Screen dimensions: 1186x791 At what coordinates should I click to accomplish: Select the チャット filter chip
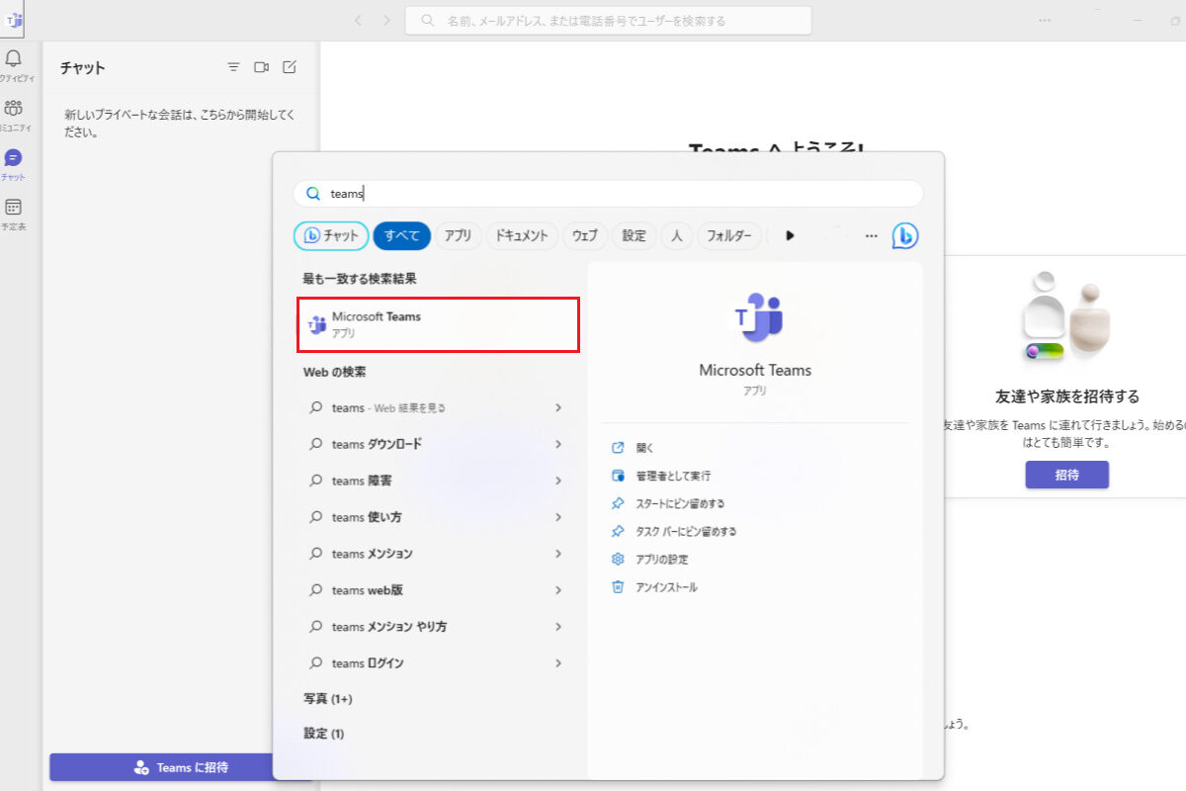click(331, 235)
